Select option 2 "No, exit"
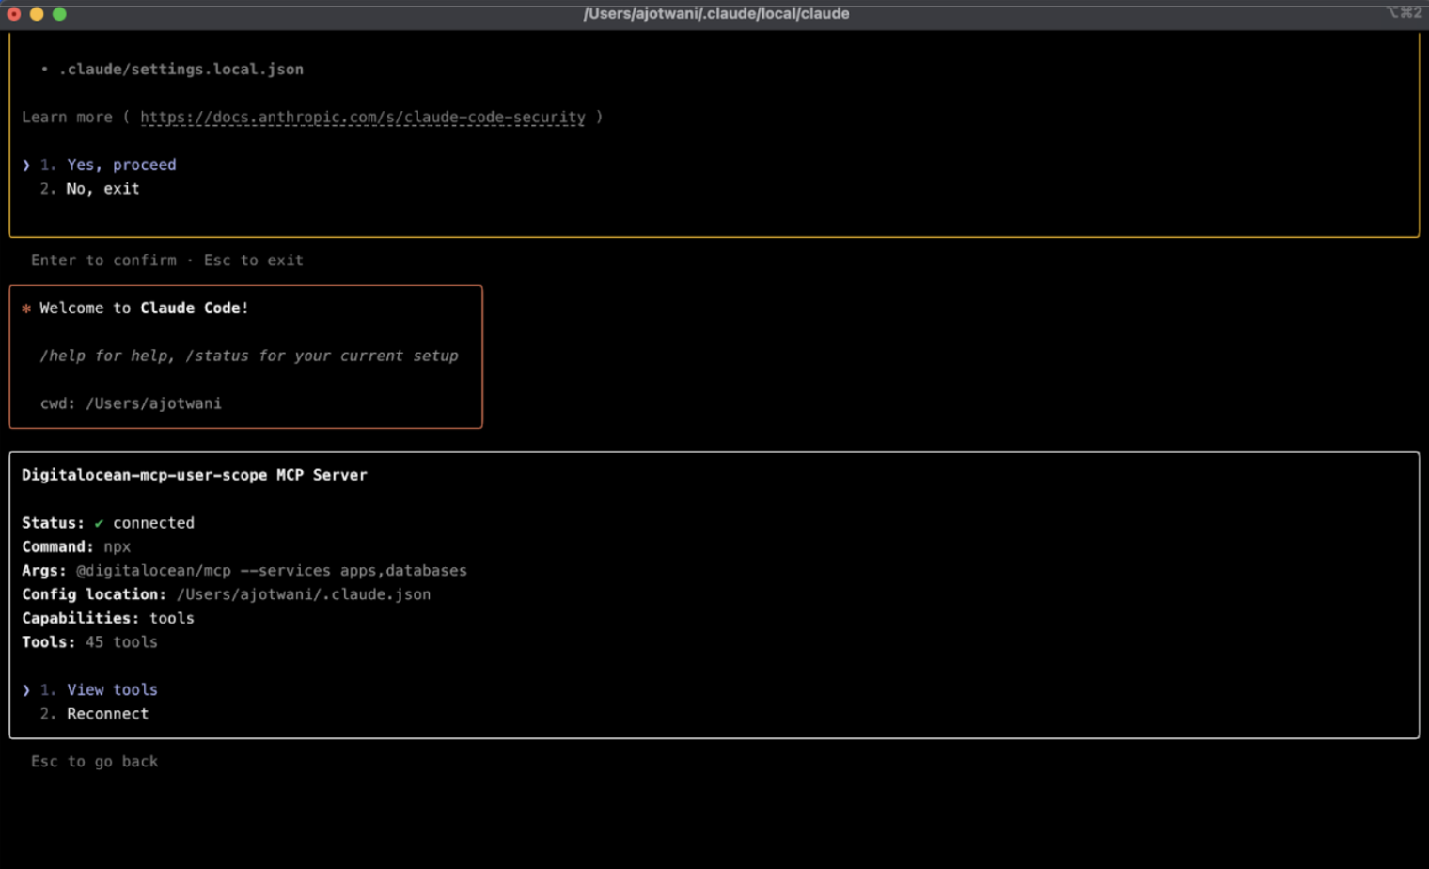This screenshot has width=1429, height=869. 102,189
